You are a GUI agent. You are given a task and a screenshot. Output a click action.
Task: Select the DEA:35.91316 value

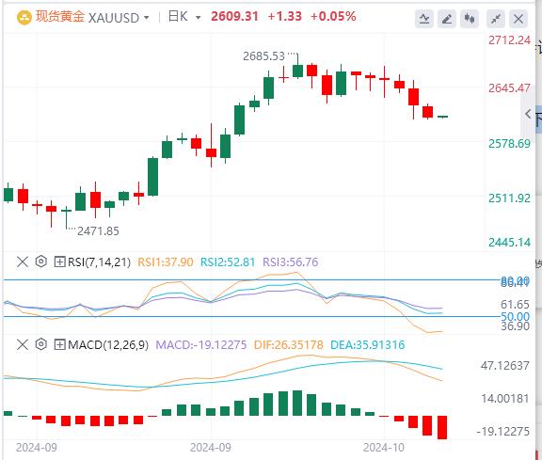click(367, 345)
